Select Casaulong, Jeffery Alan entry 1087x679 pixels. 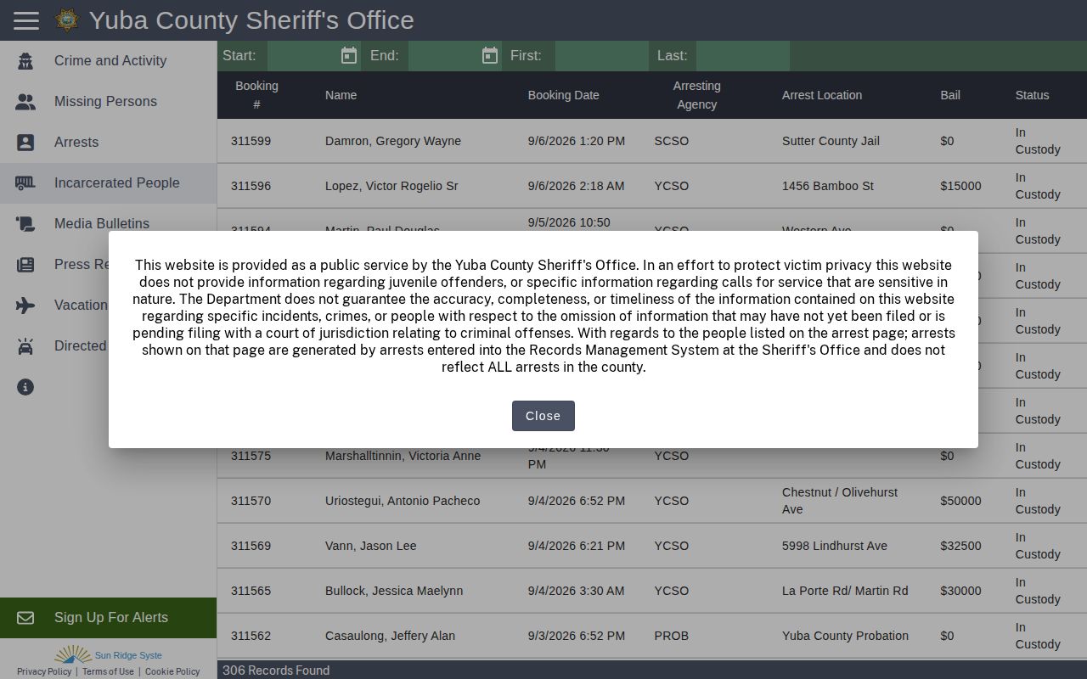(390, 636)
